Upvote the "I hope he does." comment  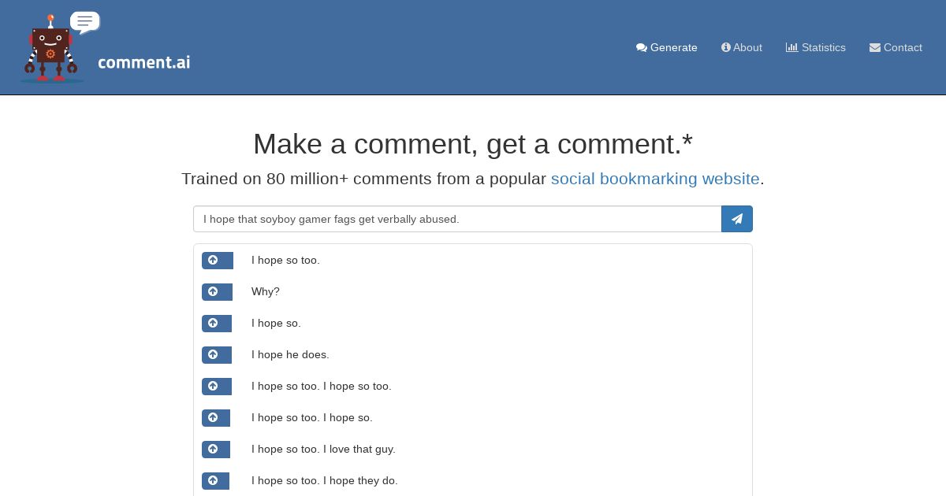coord(217,355)
